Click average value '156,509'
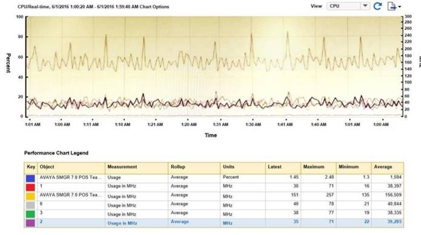This screenshot has height=235, width=421. (393, 195)
